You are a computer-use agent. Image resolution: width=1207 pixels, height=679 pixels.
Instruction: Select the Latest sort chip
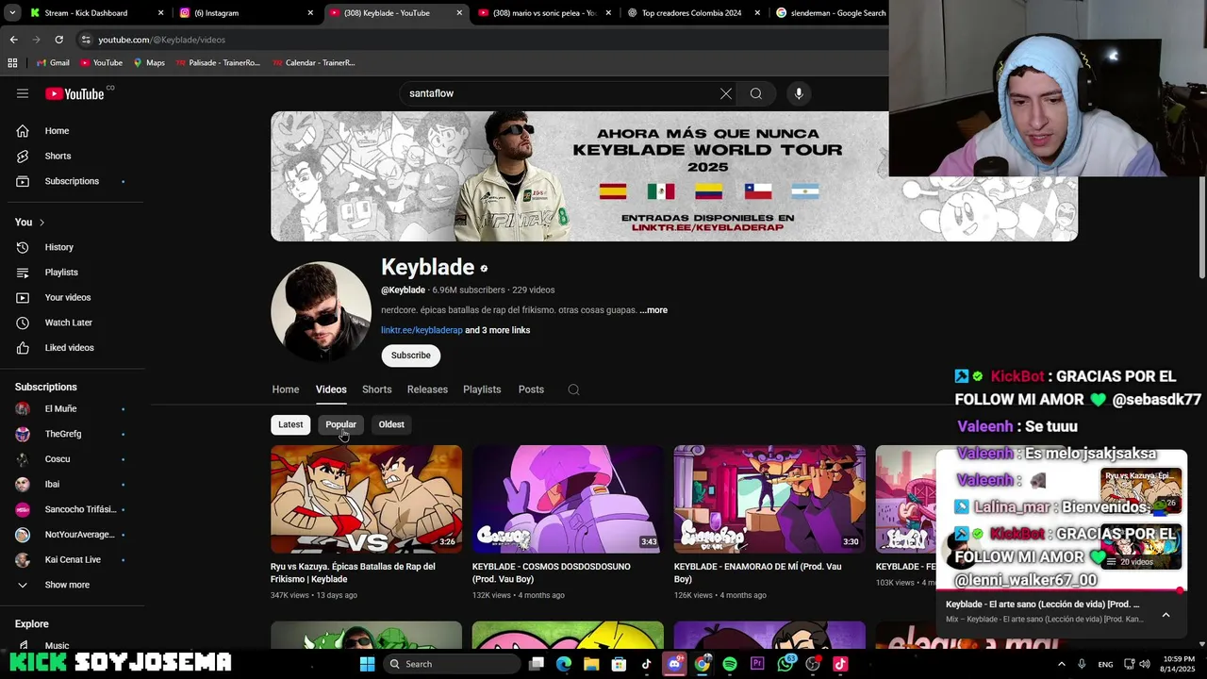click(x=290, y=424)
